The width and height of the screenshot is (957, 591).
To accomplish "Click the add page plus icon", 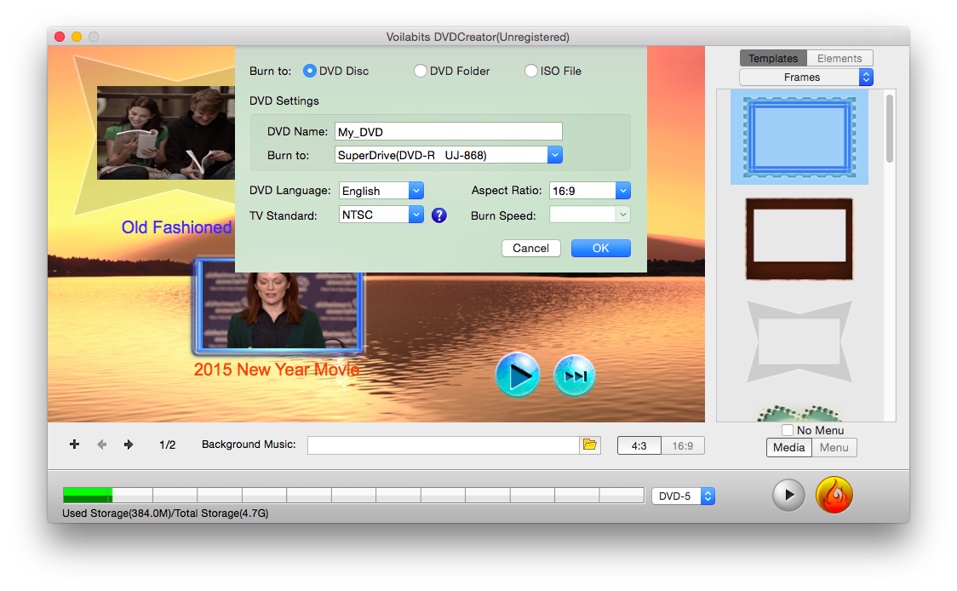I will (x=74, y=445).
